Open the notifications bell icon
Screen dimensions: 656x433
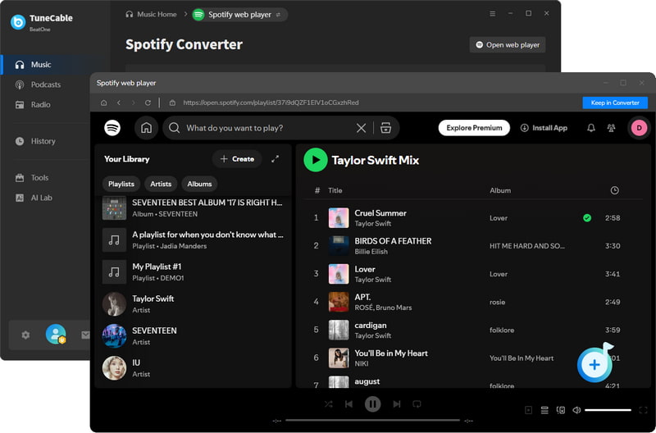590,128
